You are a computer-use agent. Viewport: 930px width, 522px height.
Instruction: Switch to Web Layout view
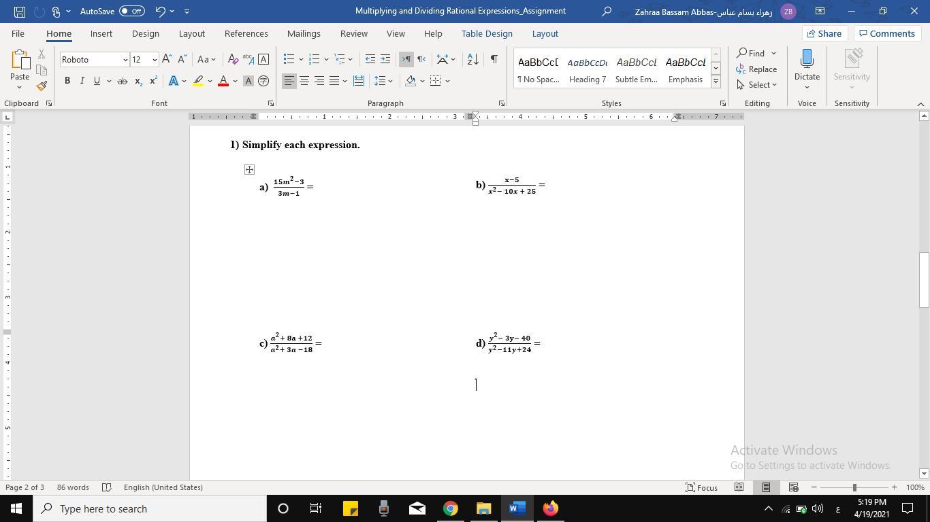tap(793, 487)
